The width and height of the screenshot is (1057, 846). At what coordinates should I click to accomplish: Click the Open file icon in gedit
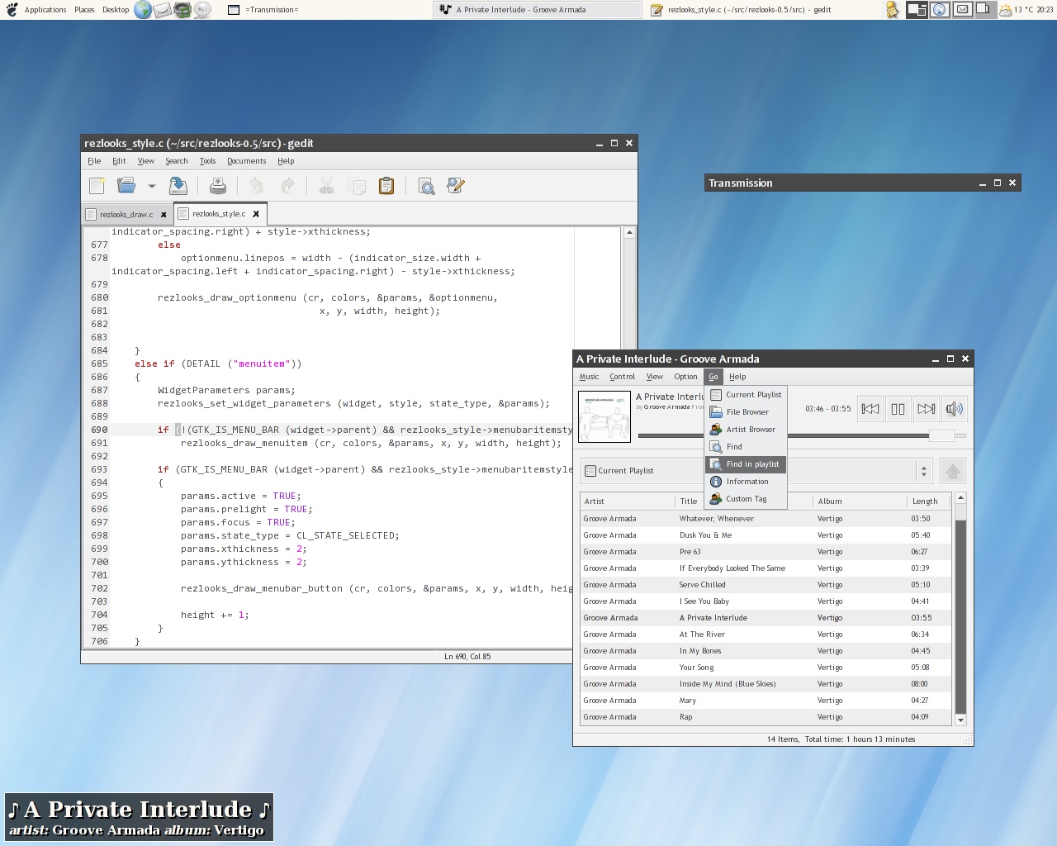126,186
